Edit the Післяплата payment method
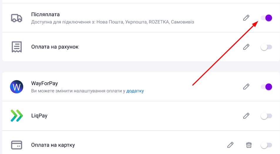 pyautogui.click(x=246, y=18)
